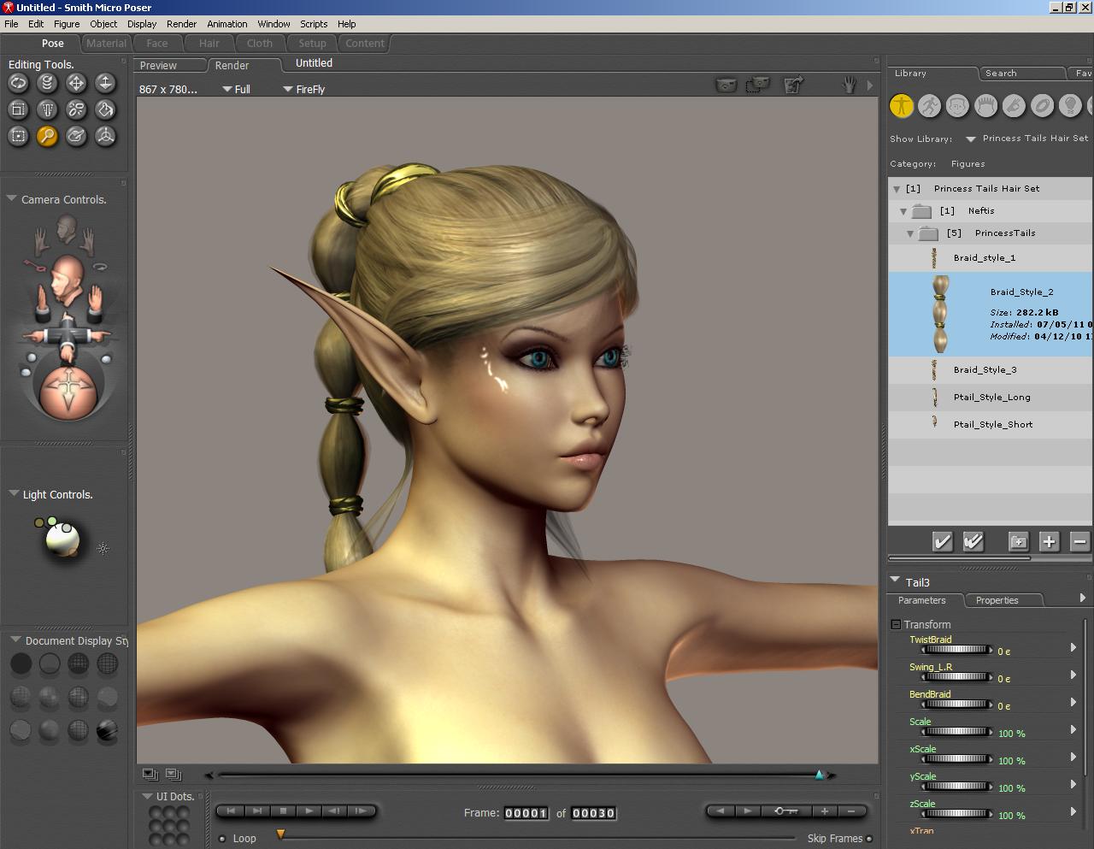Image resolution: width=1094 pixels, height=849 pixels.
Task: Pick the Color bucket tool
Action: 105,109
